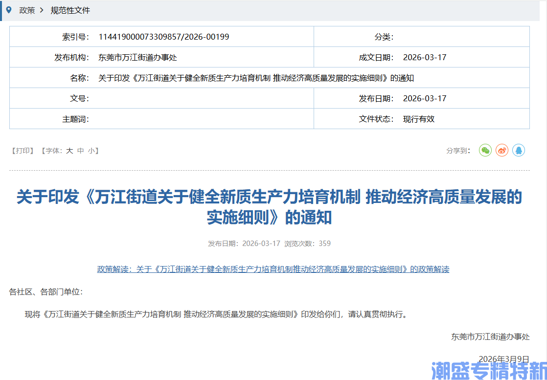Click the large blue article headline

pyautogui.click(x=269, y=208)
